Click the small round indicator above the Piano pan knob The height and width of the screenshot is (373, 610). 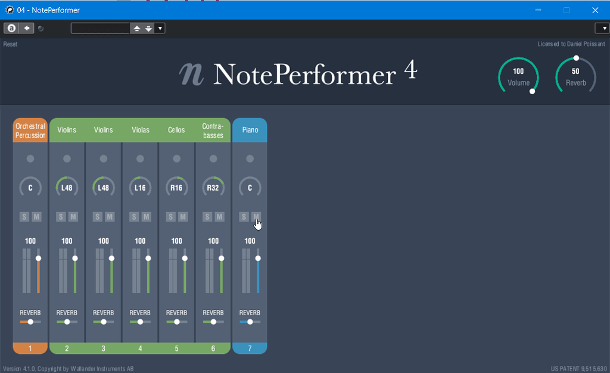(250, 158)
